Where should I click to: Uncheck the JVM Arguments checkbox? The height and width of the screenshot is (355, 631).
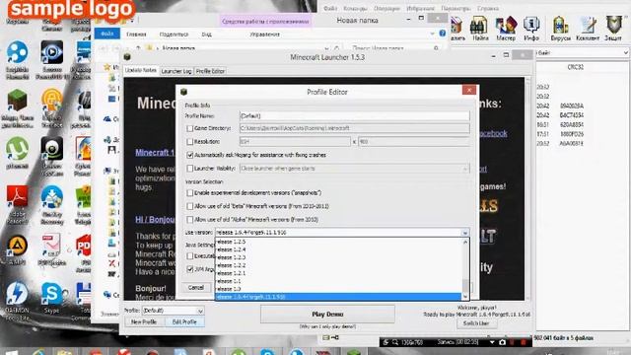pos(190,269)
